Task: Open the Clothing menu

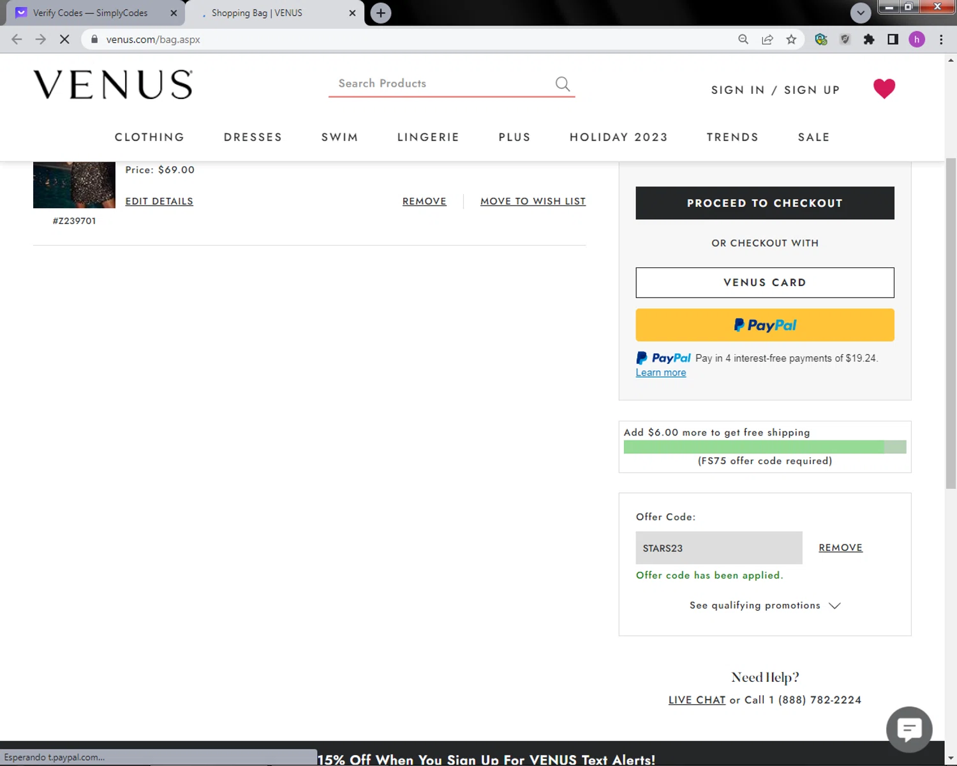Action: pyautogui.click(x=149, y=137)
